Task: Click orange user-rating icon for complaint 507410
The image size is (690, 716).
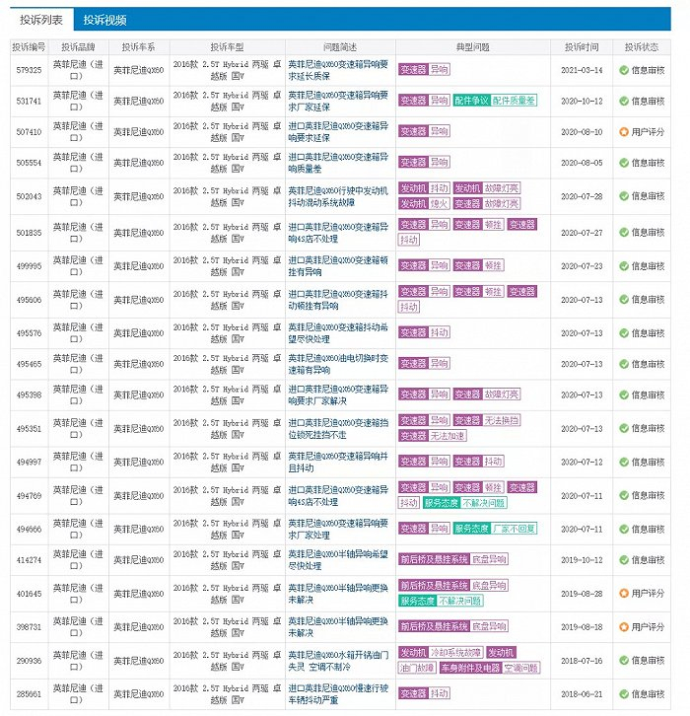Action: pos(624,131)
